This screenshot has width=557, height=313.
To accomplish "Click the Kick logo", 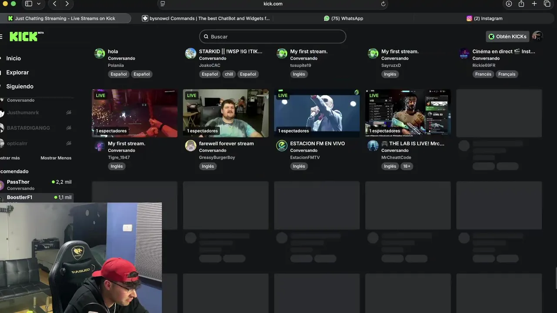I will [x=27, y=37].
